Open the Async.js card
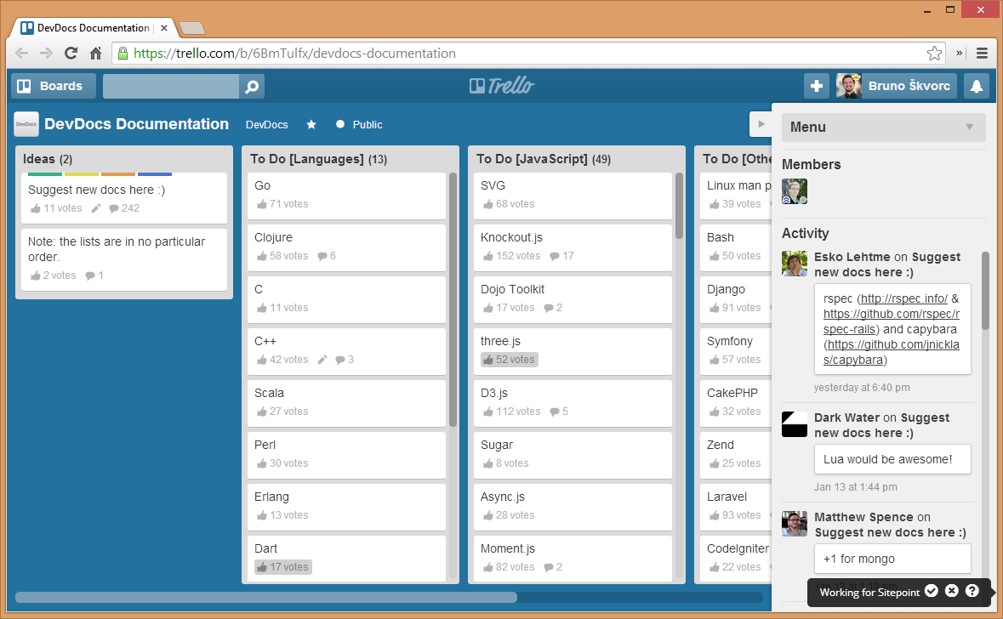 click(x=573, y=507)
